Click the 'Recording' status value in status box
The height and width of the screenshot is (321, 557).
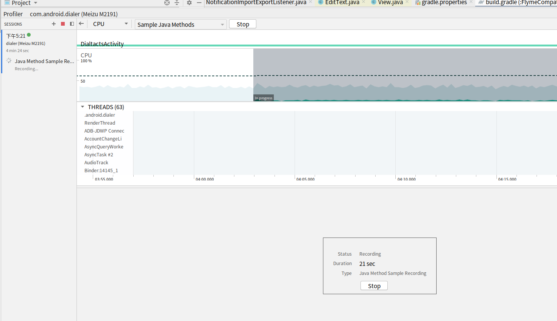tap(370, 254)
